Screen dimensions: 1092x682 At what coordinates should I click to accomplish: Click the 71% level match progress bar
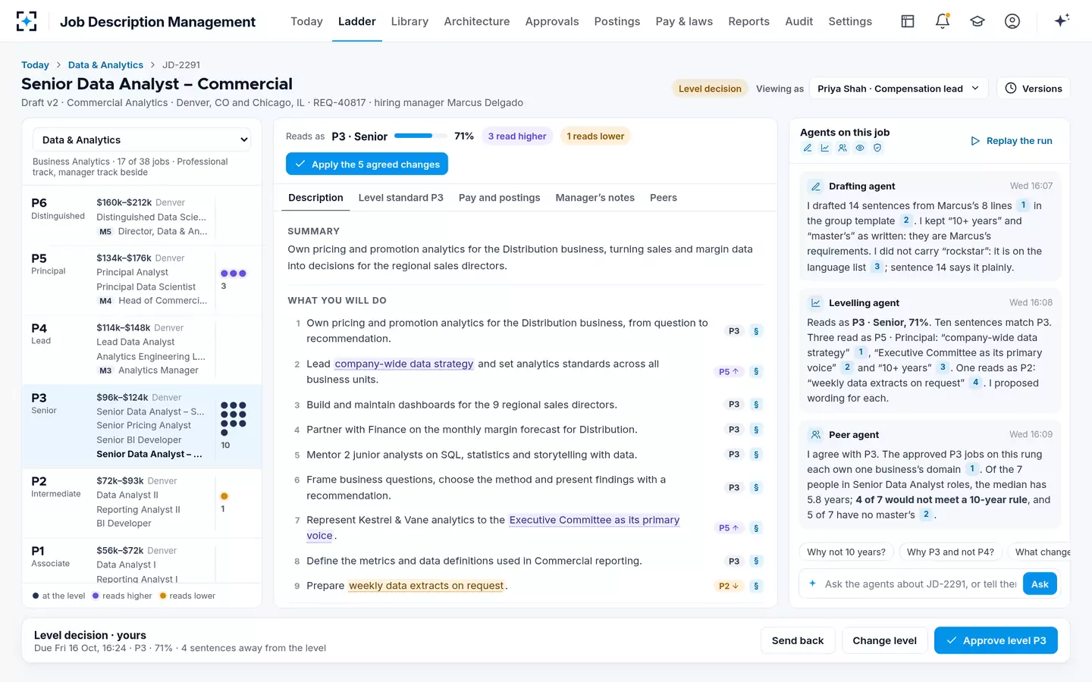click(419, 136)
